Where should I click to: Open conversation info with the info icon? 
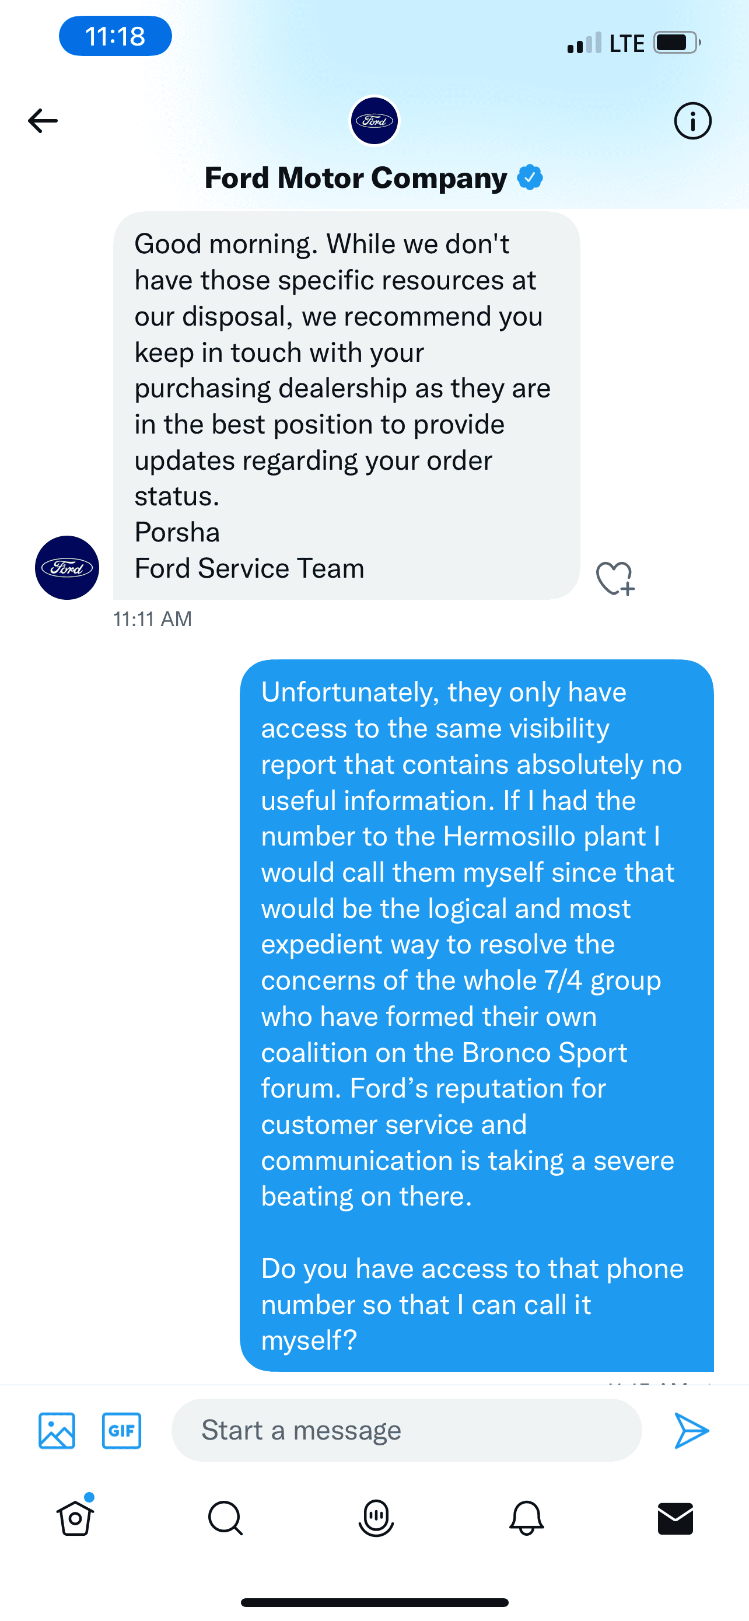click(692, 121)
